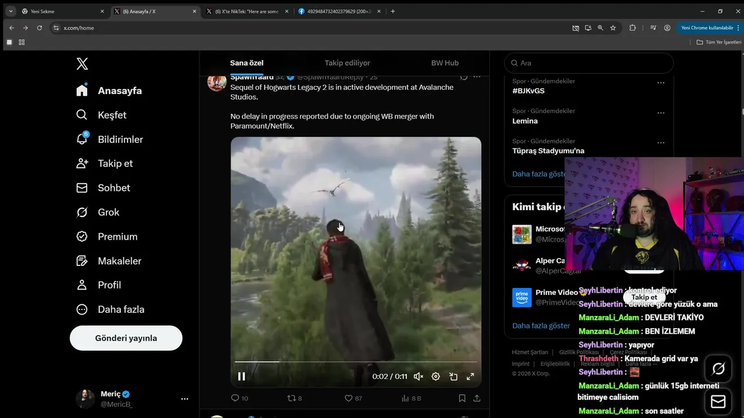Viewport: 744px width, 418px height.
Task: View post analytics showing 8 B
Action: pos(411,398)
